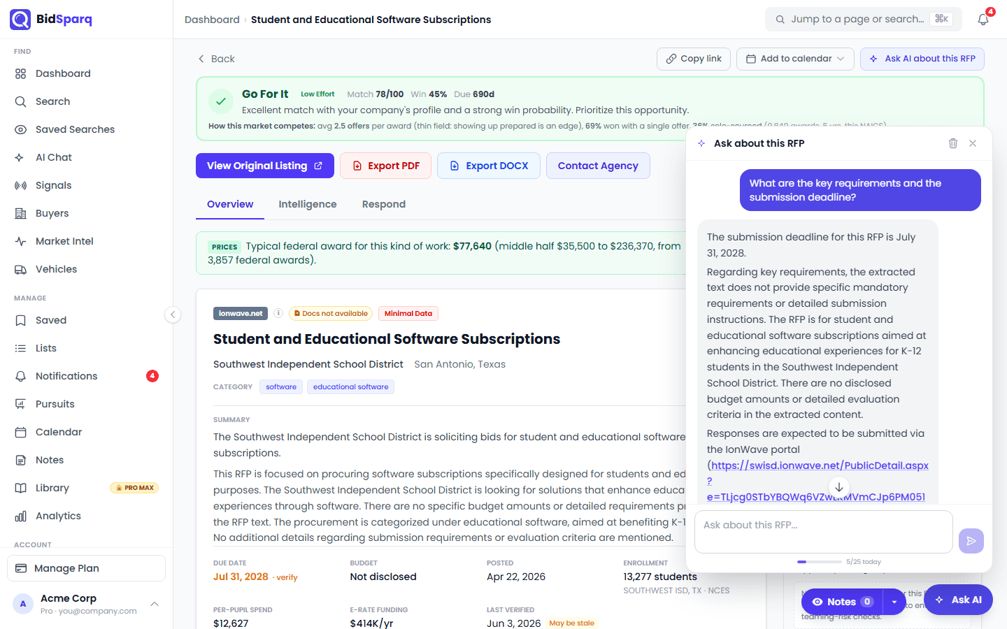Click the May be stale label
Screen dimensions: 1007x629
point(571,623)
